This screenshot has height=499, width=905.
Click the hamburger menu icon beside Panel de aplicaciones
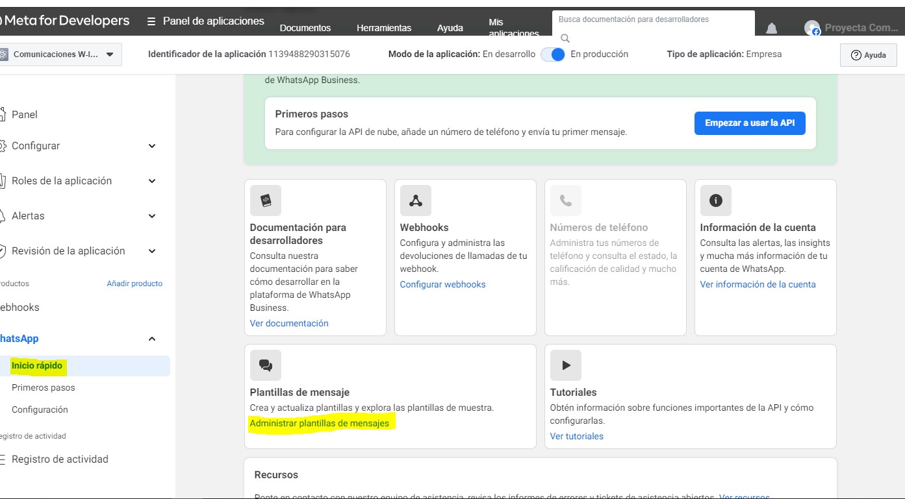(151, 21)
